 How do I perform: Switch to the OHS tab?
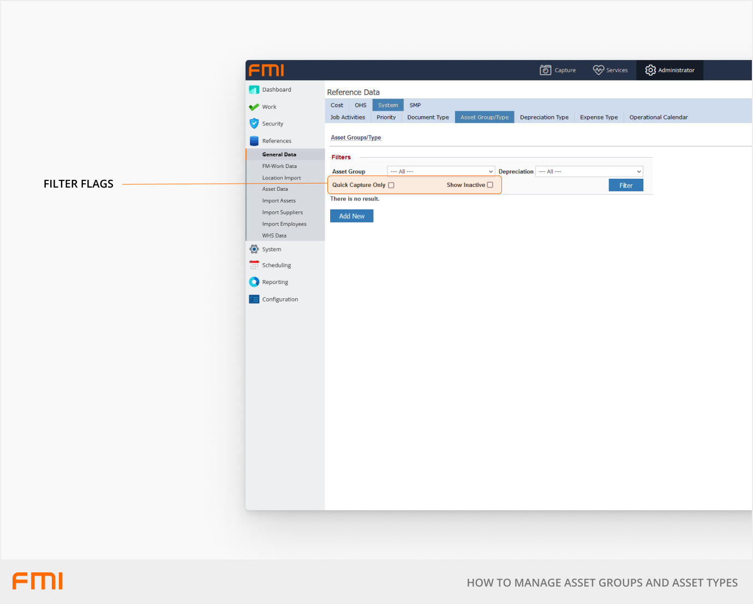pos(360,105)
